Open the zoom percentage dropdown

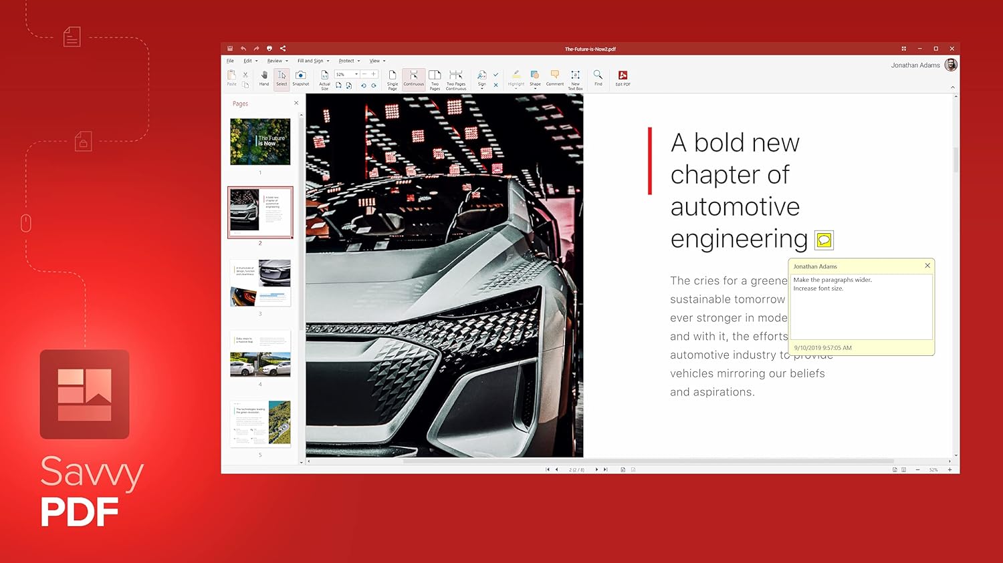click(x=356, y=74)
